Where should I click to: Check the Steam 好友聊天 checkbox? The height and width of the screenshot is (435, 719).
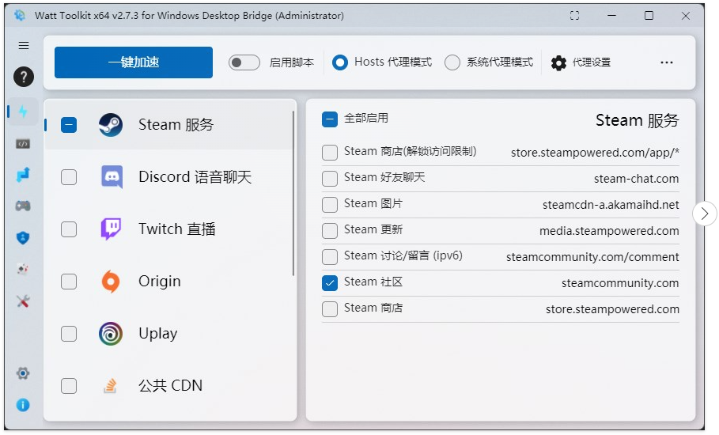(330, 179)
